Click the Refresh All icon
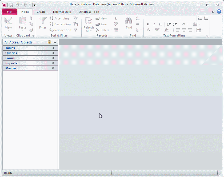This screenshot has height=177, width=224. [89, 21]
